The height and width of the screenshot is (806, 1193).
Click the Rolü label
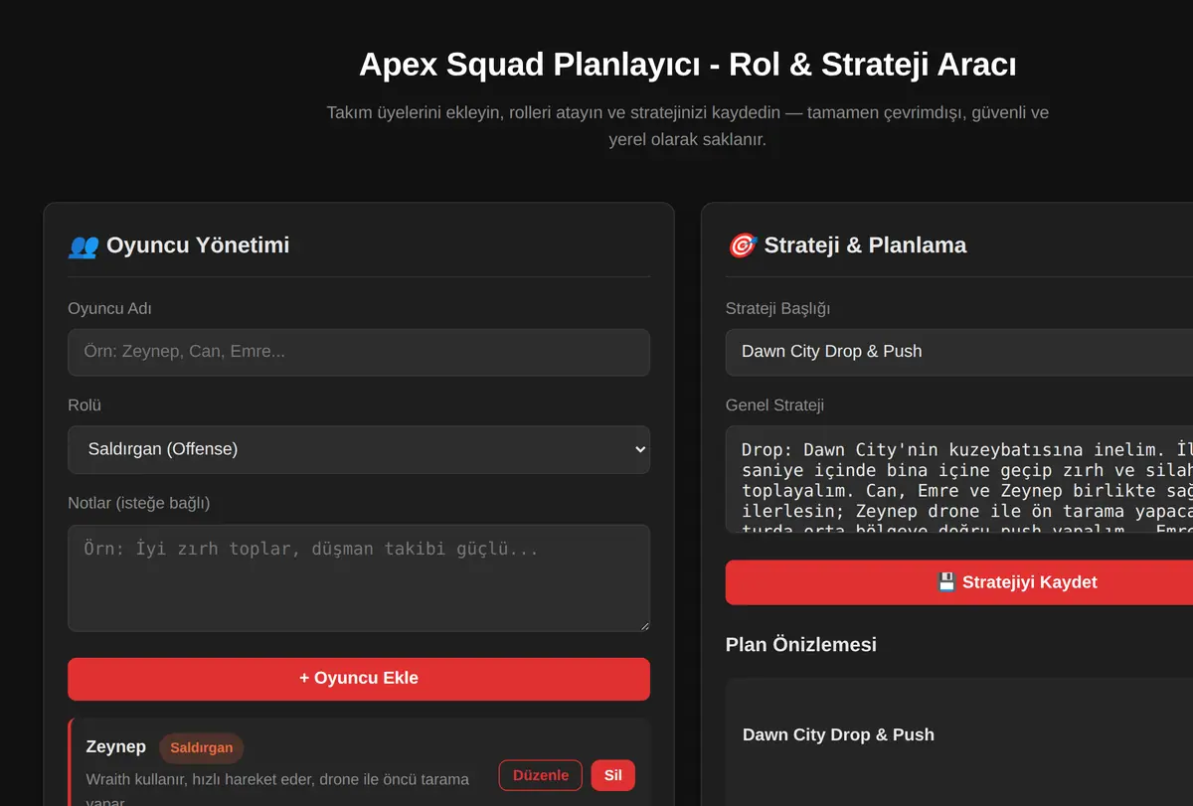click(85, 405)
